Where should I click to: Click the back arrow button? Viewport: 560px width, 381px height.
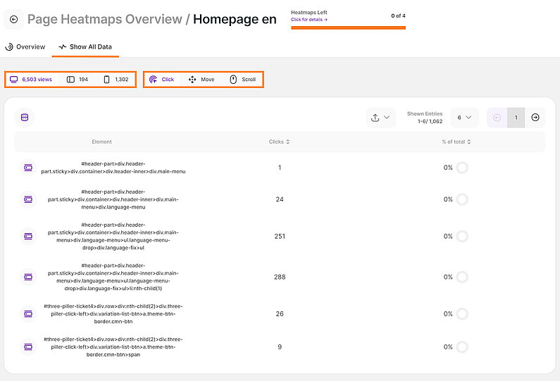(14, 19)
